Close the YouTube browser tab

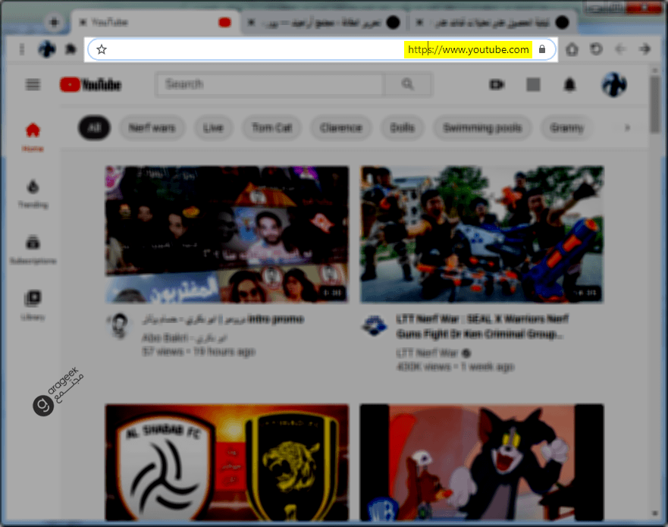83,22
